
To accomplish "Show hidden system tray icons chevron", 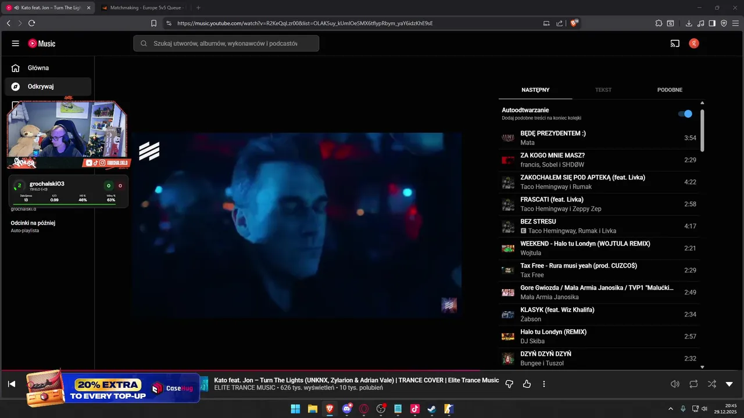I will [671, 409].
